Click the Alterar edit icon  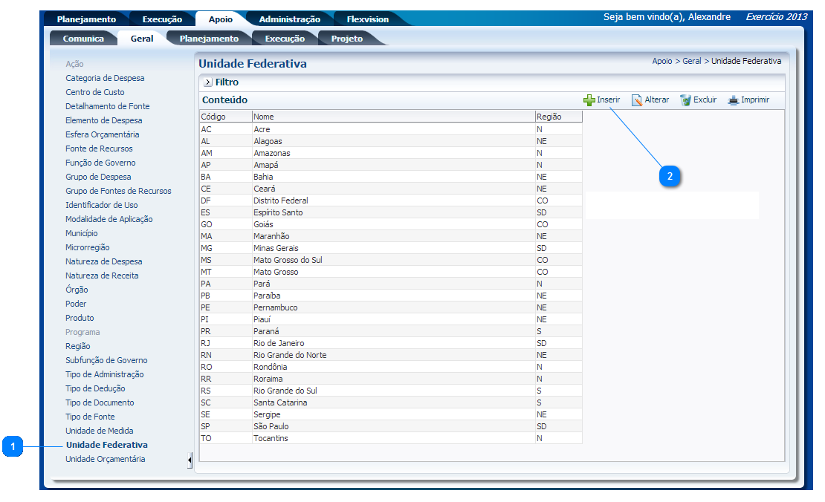tap(637, 100)
